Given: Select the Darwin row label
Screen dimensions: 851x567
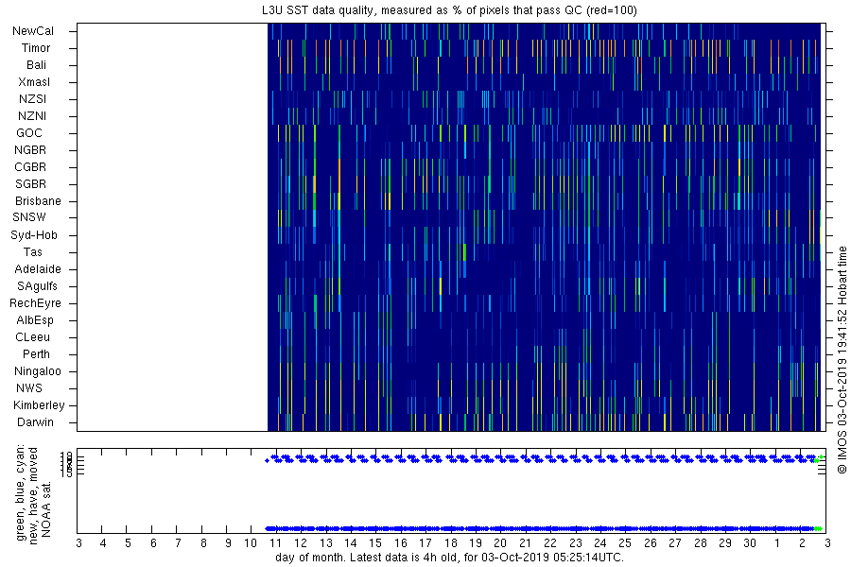Looking at the screenshot, I should tap(35, 422).
